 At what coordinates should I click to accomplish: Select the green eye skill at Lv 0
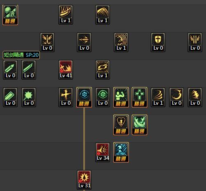(x=103, y=97)
